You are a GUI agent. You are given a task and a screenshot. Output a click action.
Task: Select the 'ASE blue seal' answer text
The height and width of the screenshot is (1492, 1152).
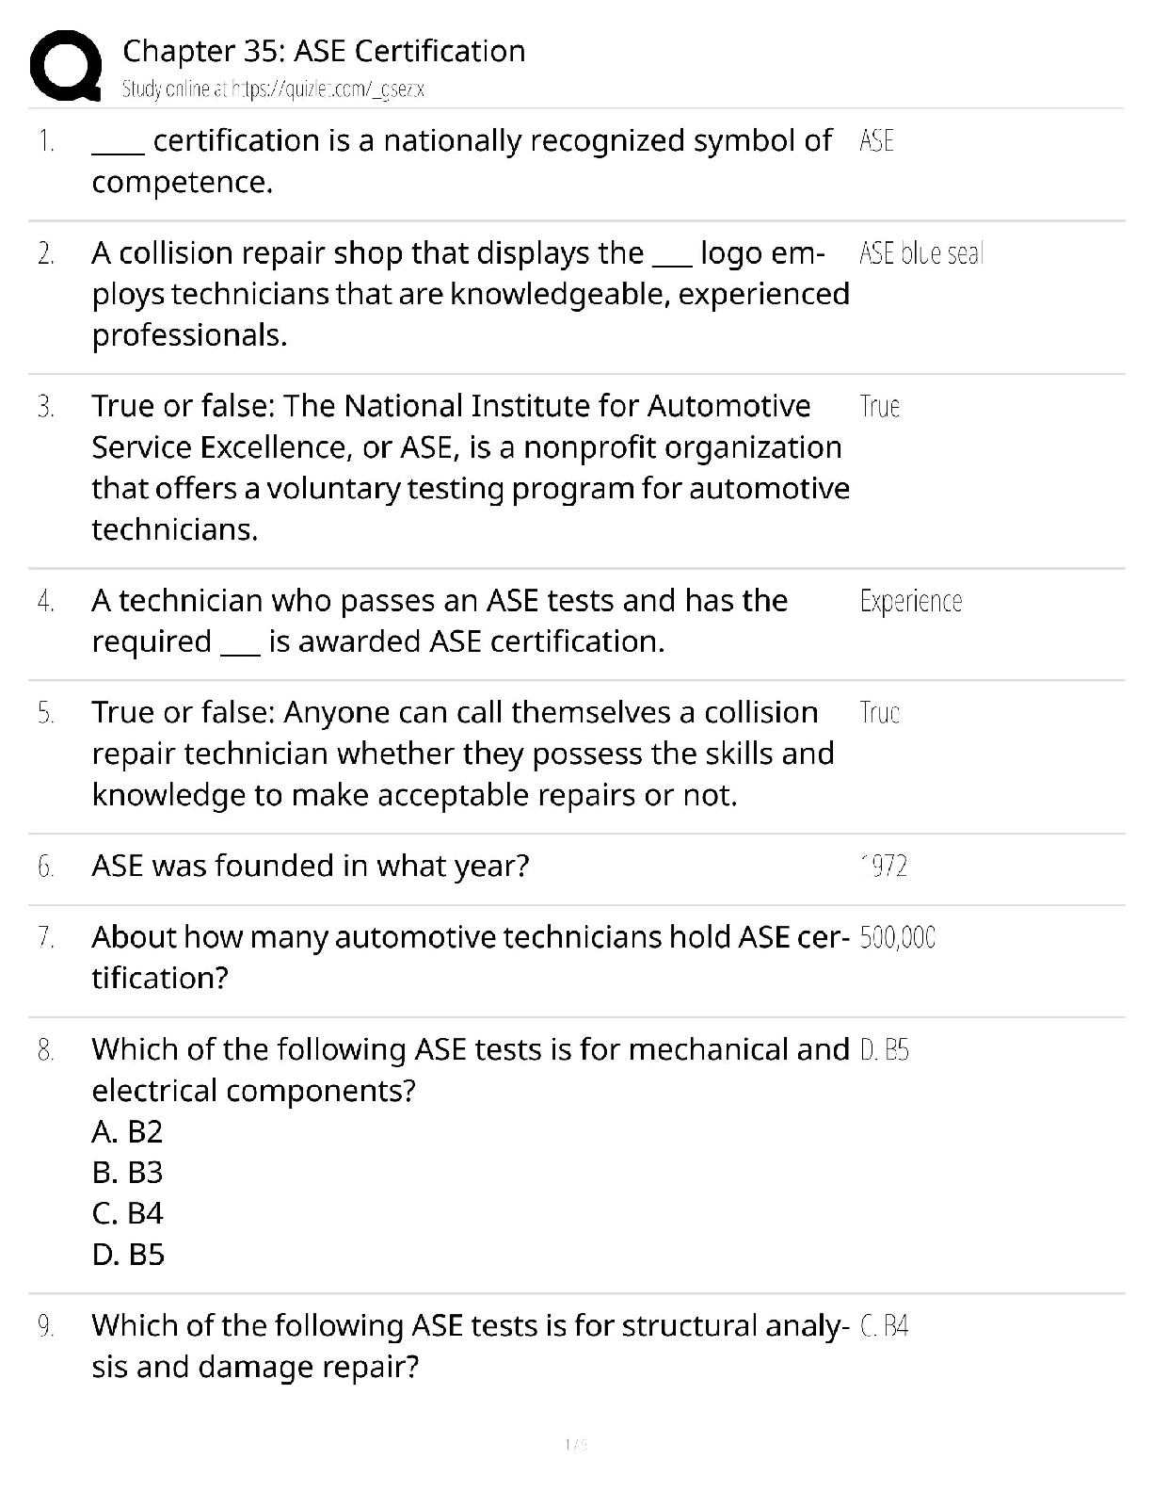point(920,253)
